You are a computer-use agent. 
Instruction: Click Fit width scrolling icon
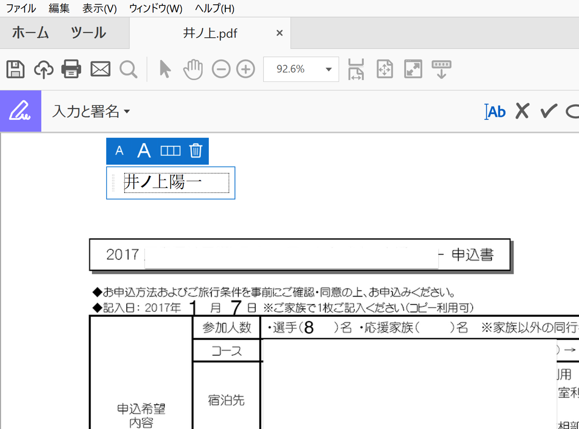356,69
